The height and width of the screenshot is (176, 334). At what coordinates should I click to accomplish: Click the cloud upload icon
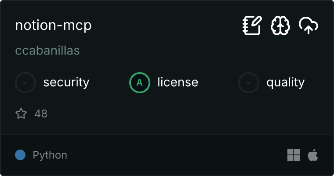(x=309, y=26)
